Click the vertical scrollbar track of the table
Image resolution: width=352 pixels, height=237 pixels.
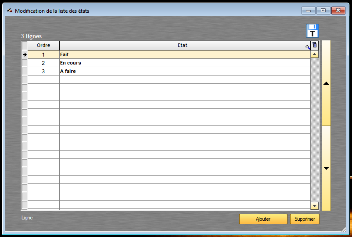click(x=315, y=130)
